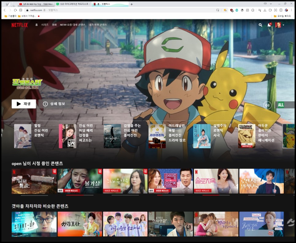This screenshot has width=296, height=243.
Task: Open NEW! 요즘 대세 콘텐츠 menu
Action: click(x=73, y=25)
